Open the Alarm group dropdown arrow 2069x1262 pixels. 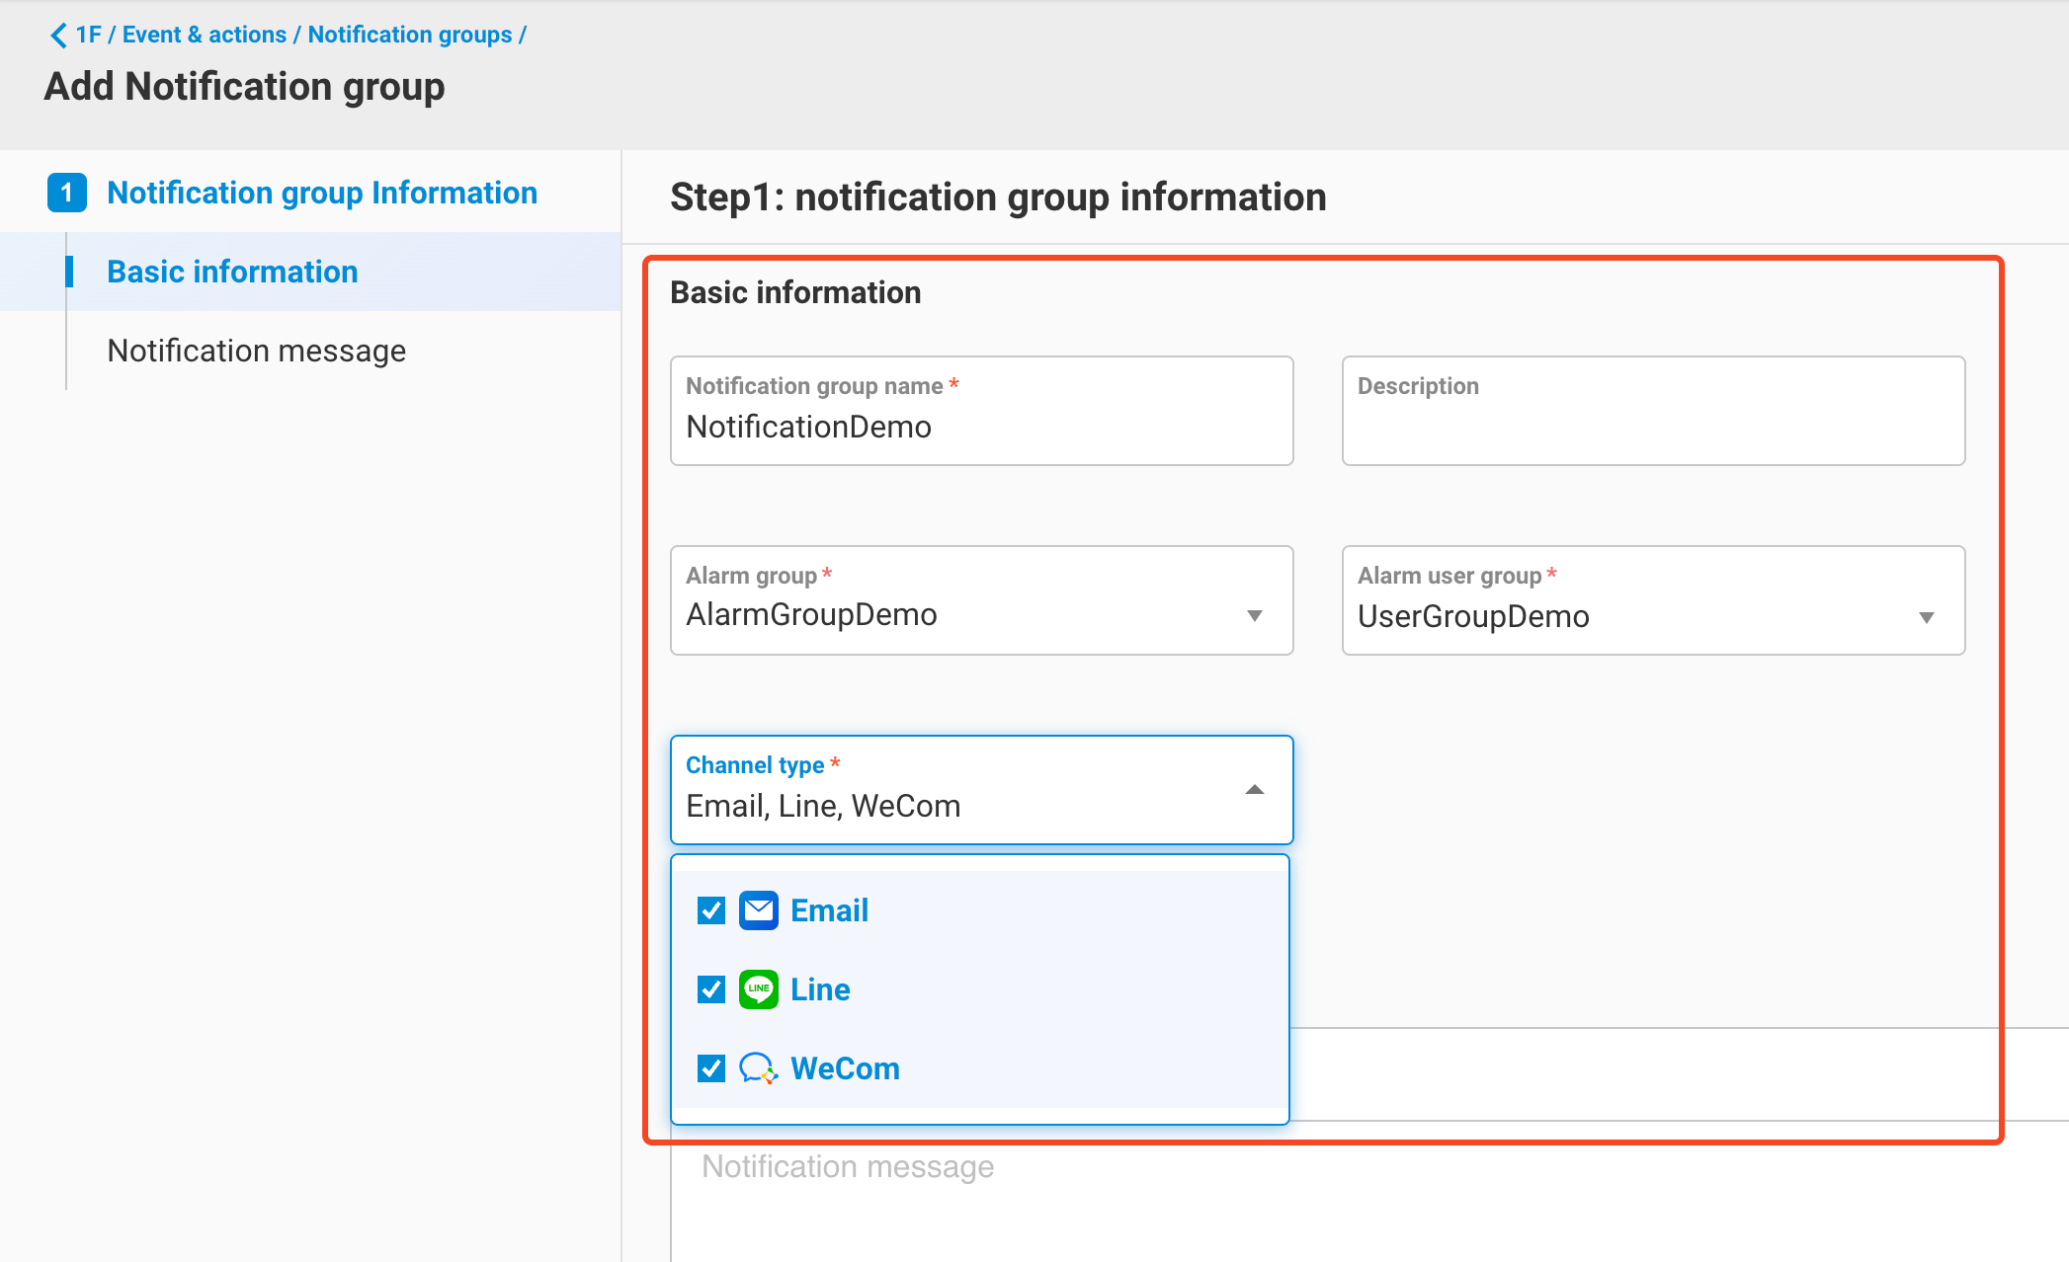click(x=1255, y=616)
